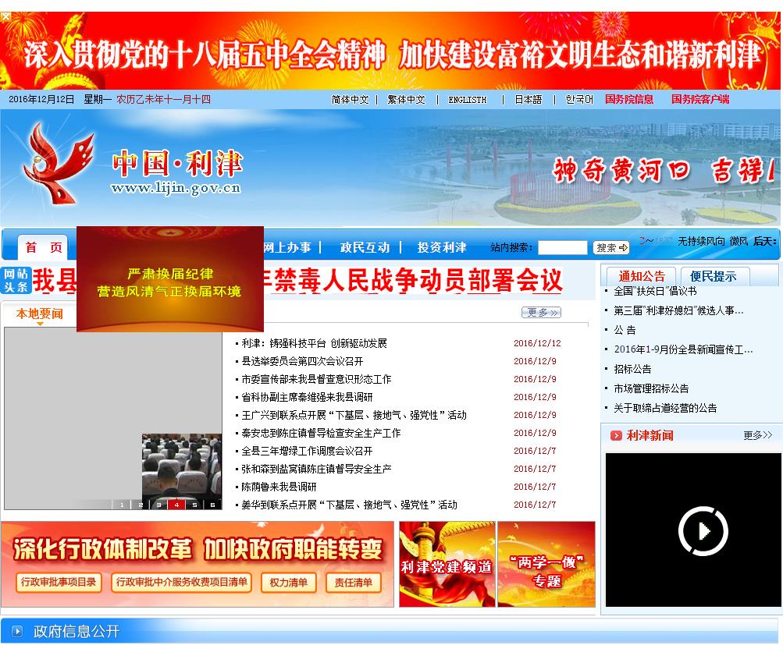The width and height of the screenshot is (783, 645).
Task: Open the 首页 navigation tab
Action: [x=44, y=247]
